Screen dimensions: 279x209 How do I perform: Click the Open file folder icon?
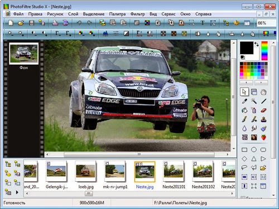[x=21, y=23]
